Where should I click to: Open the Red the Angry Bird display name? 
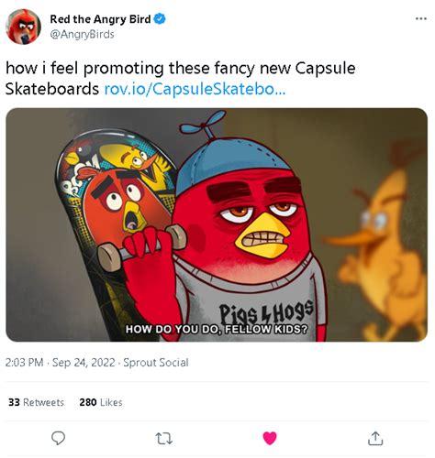[x=100, y=19]
